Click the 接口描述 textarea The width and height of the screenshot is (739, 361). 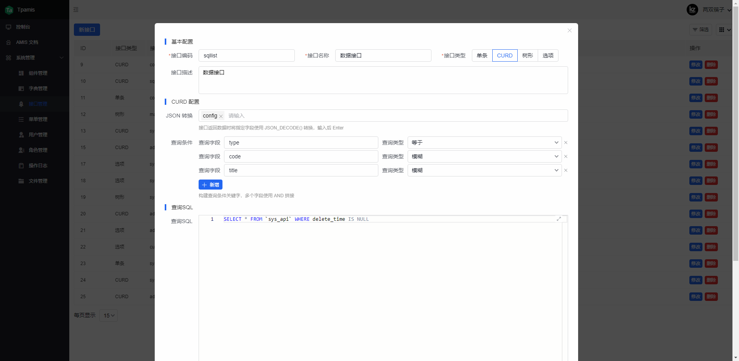[x=383, y=80]
